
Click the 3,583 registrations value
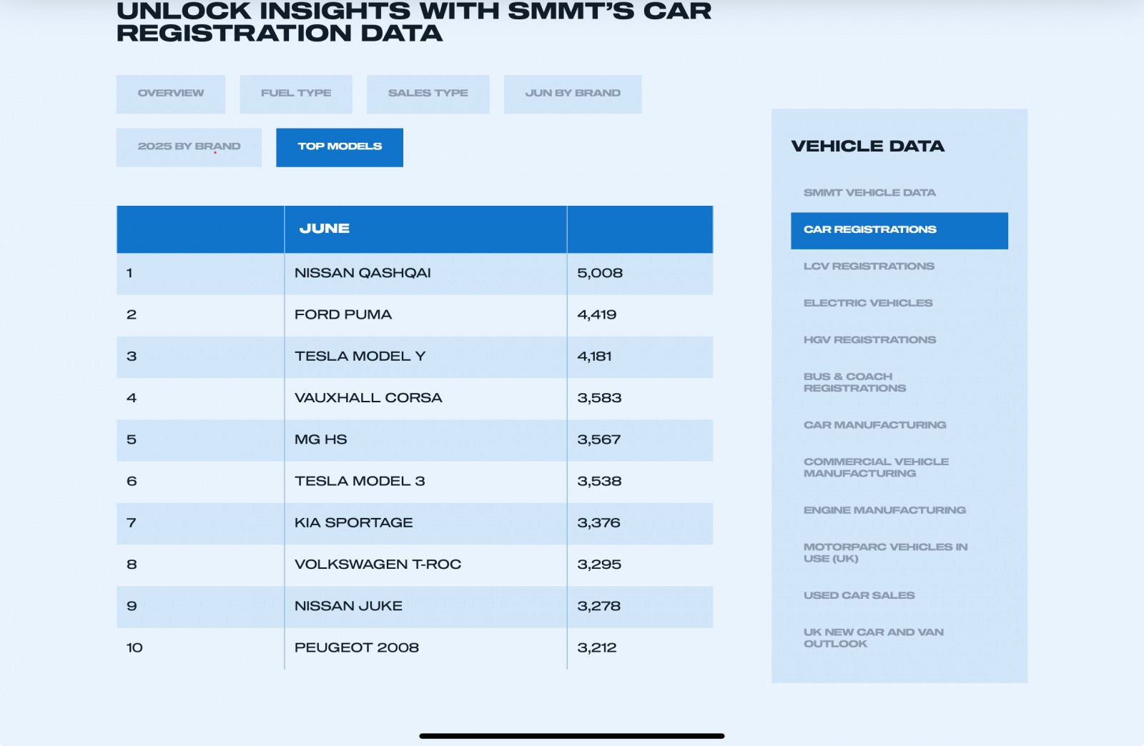tap(599, 398)
